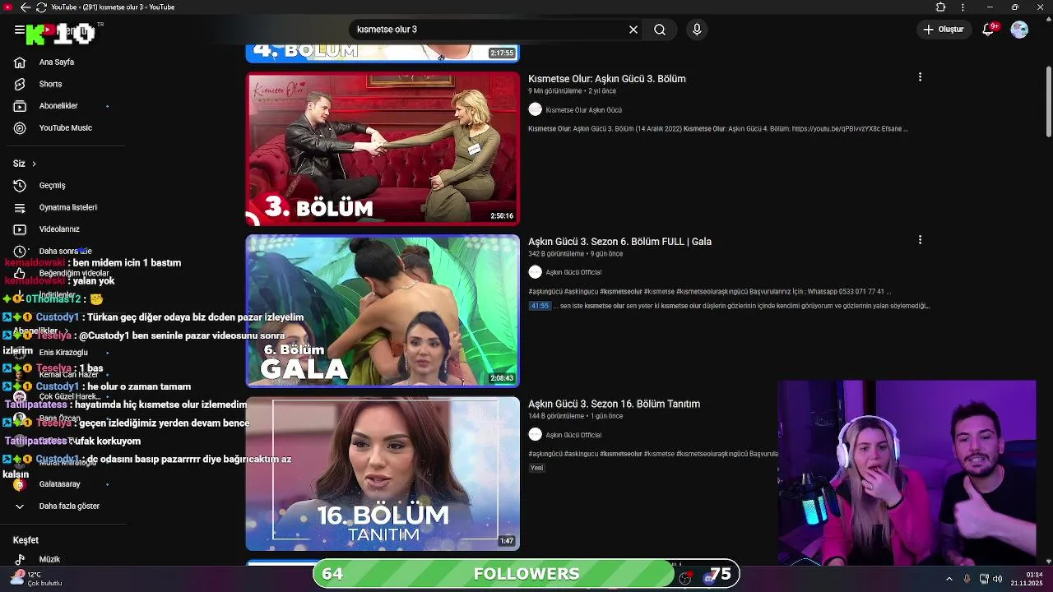The height and width of the screenshot is (592, 1053).
Task: Open the browser extensions puzzle icon
Action: (x=941, y=7)
